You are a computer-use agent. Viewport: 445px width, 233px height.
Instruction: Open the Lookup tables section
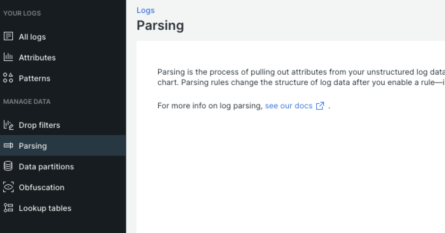(45, 208)
